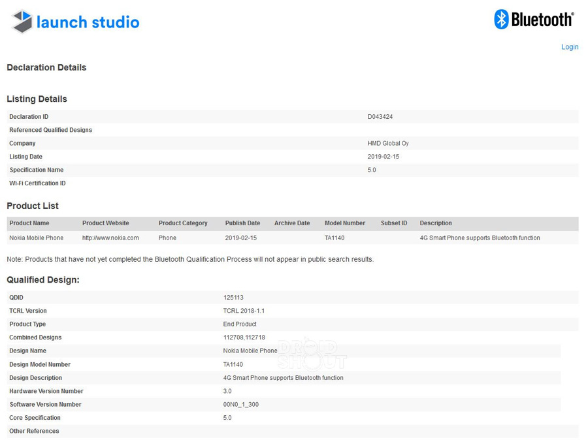The image size is (588, 440).
Task: Click the Archive Date column header
Action: (292, 223)
